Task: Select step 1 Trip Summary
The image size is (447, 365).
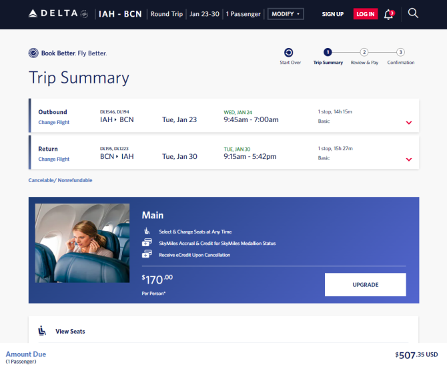Action: tap(328, 57)
